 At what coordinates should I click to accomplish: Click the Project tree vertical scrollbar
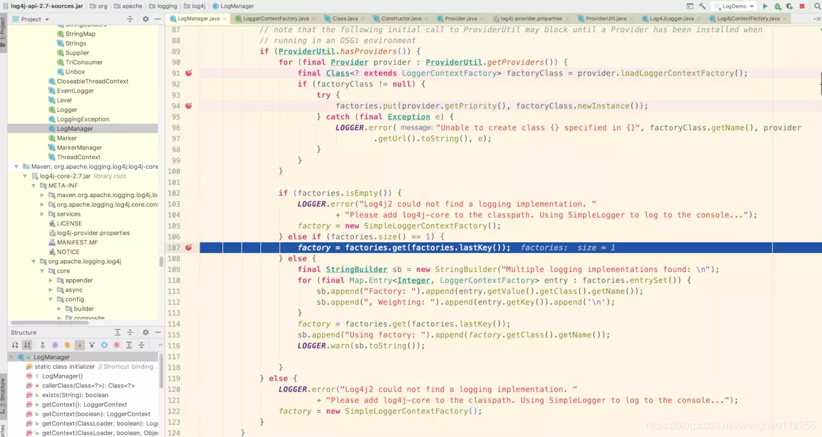pos(161,262)
